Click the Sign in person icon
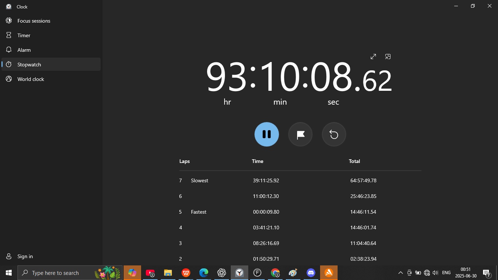Image resolution: width=498 pixels, height=280 pixels. (x=9, y=256)
